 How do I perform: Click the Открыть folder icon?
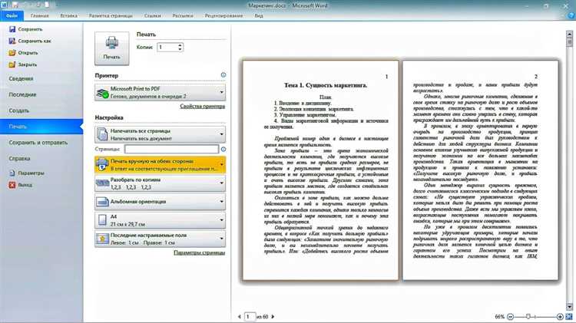(x=12, y=53)
